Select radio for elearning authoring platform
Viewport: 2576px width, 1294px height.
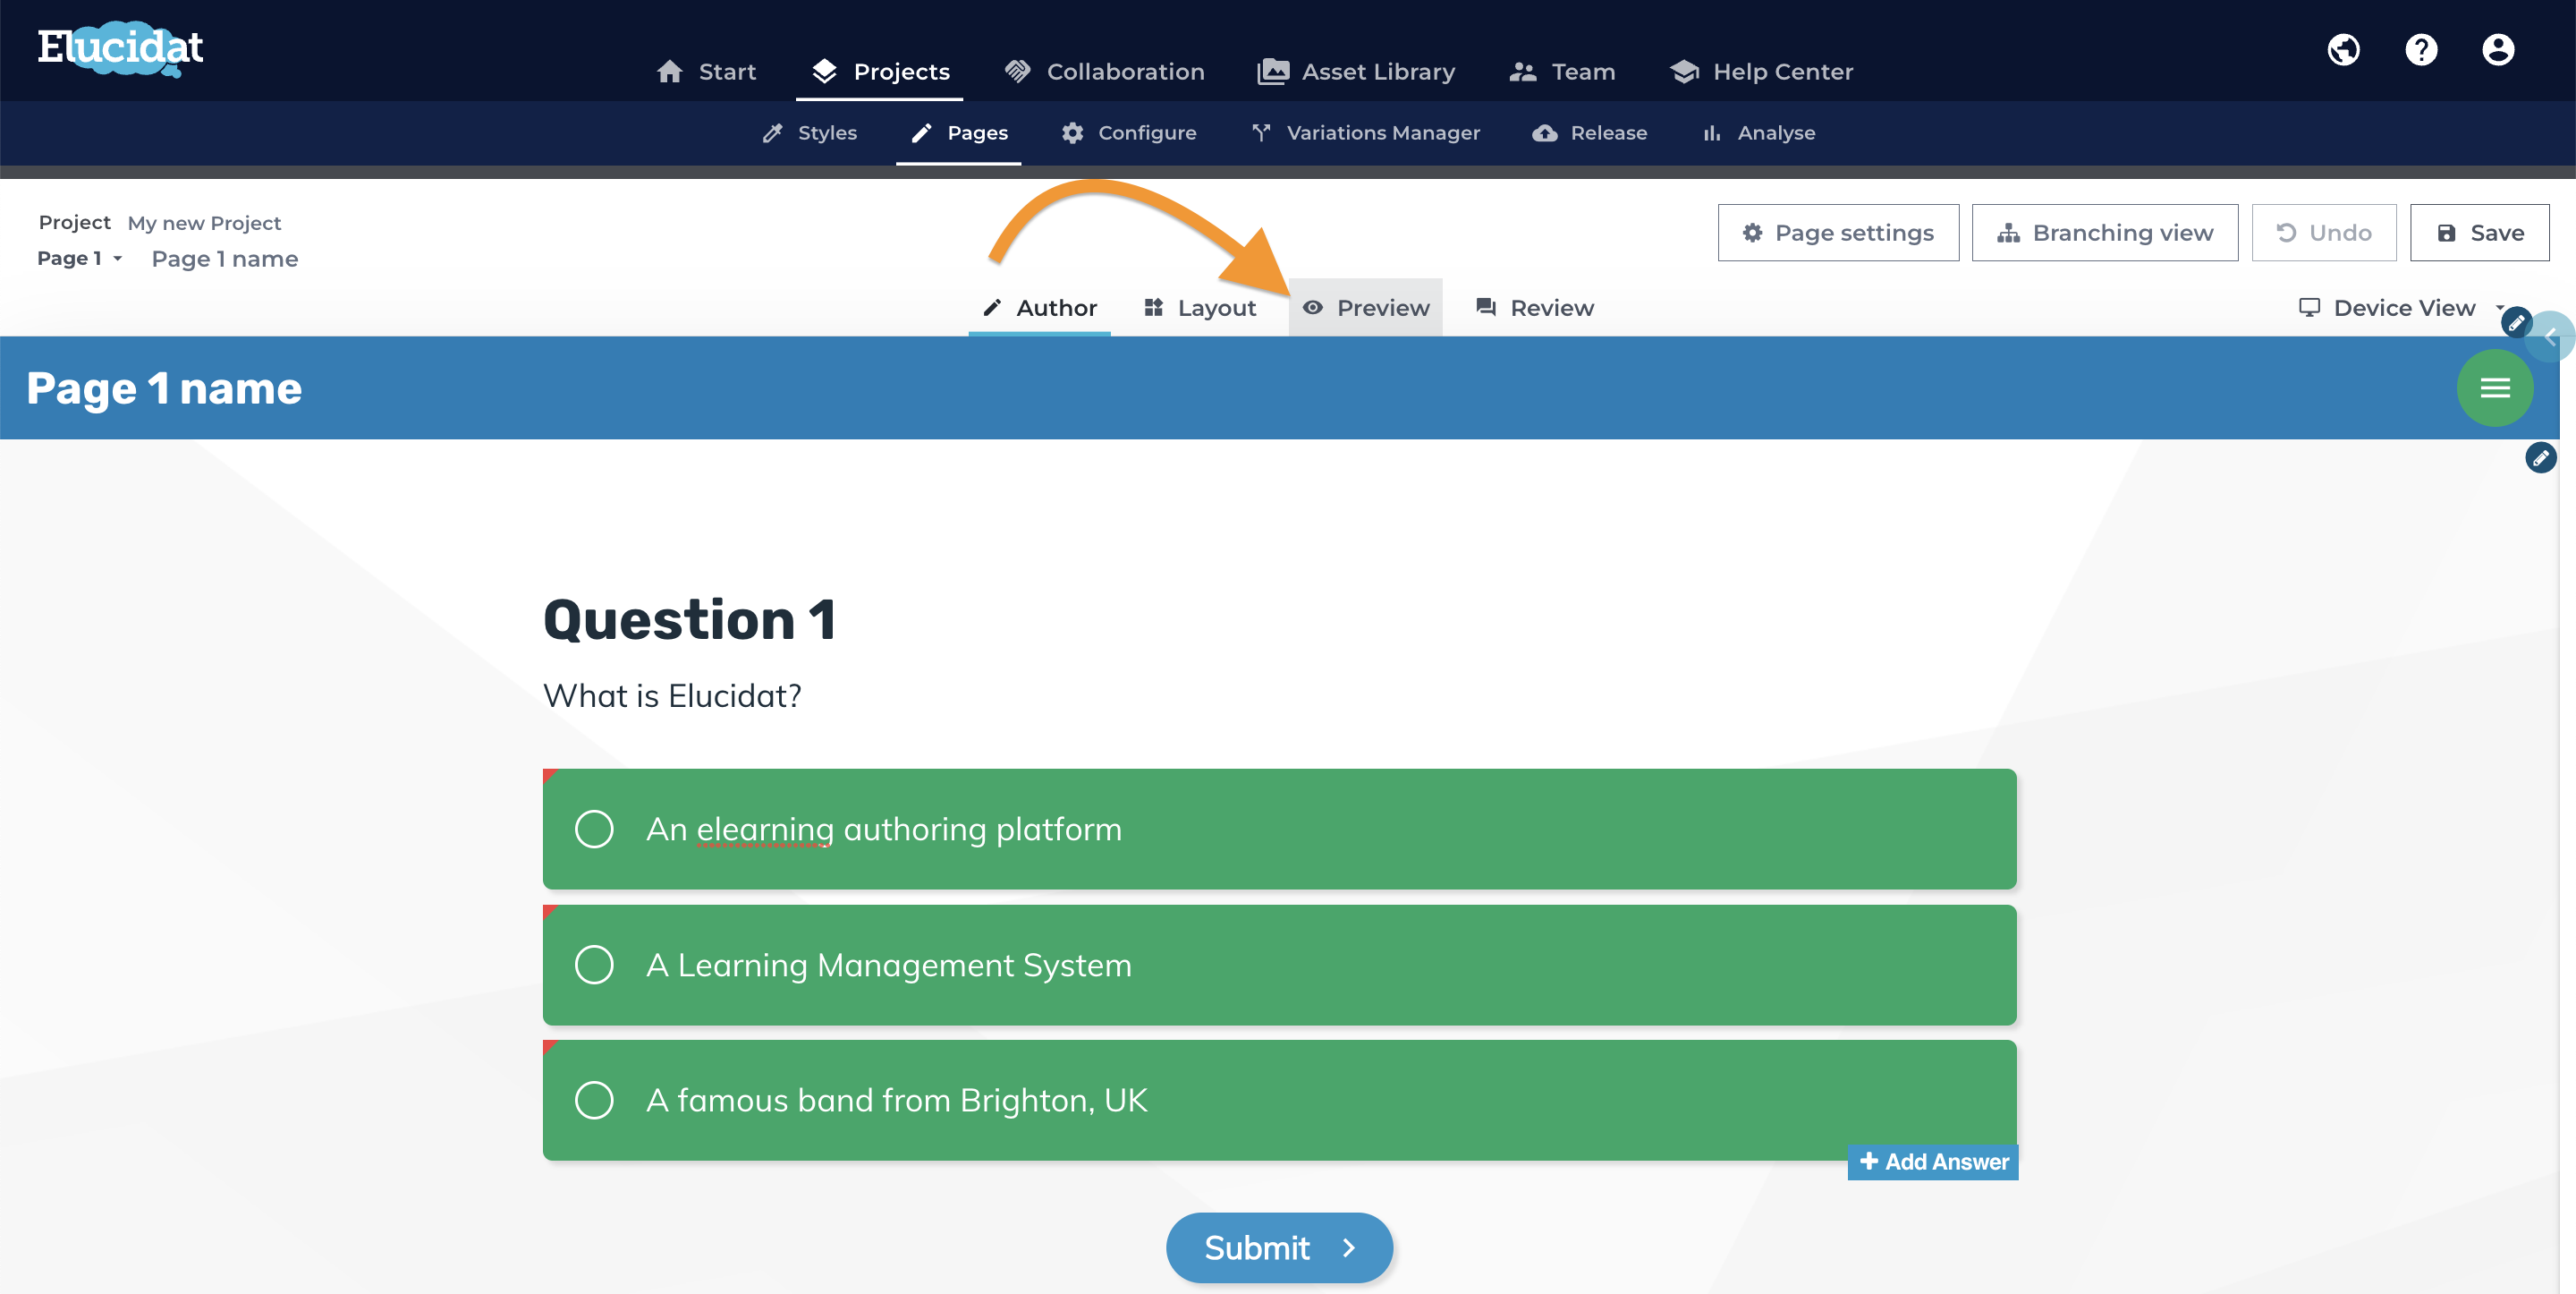click(594, 829)
